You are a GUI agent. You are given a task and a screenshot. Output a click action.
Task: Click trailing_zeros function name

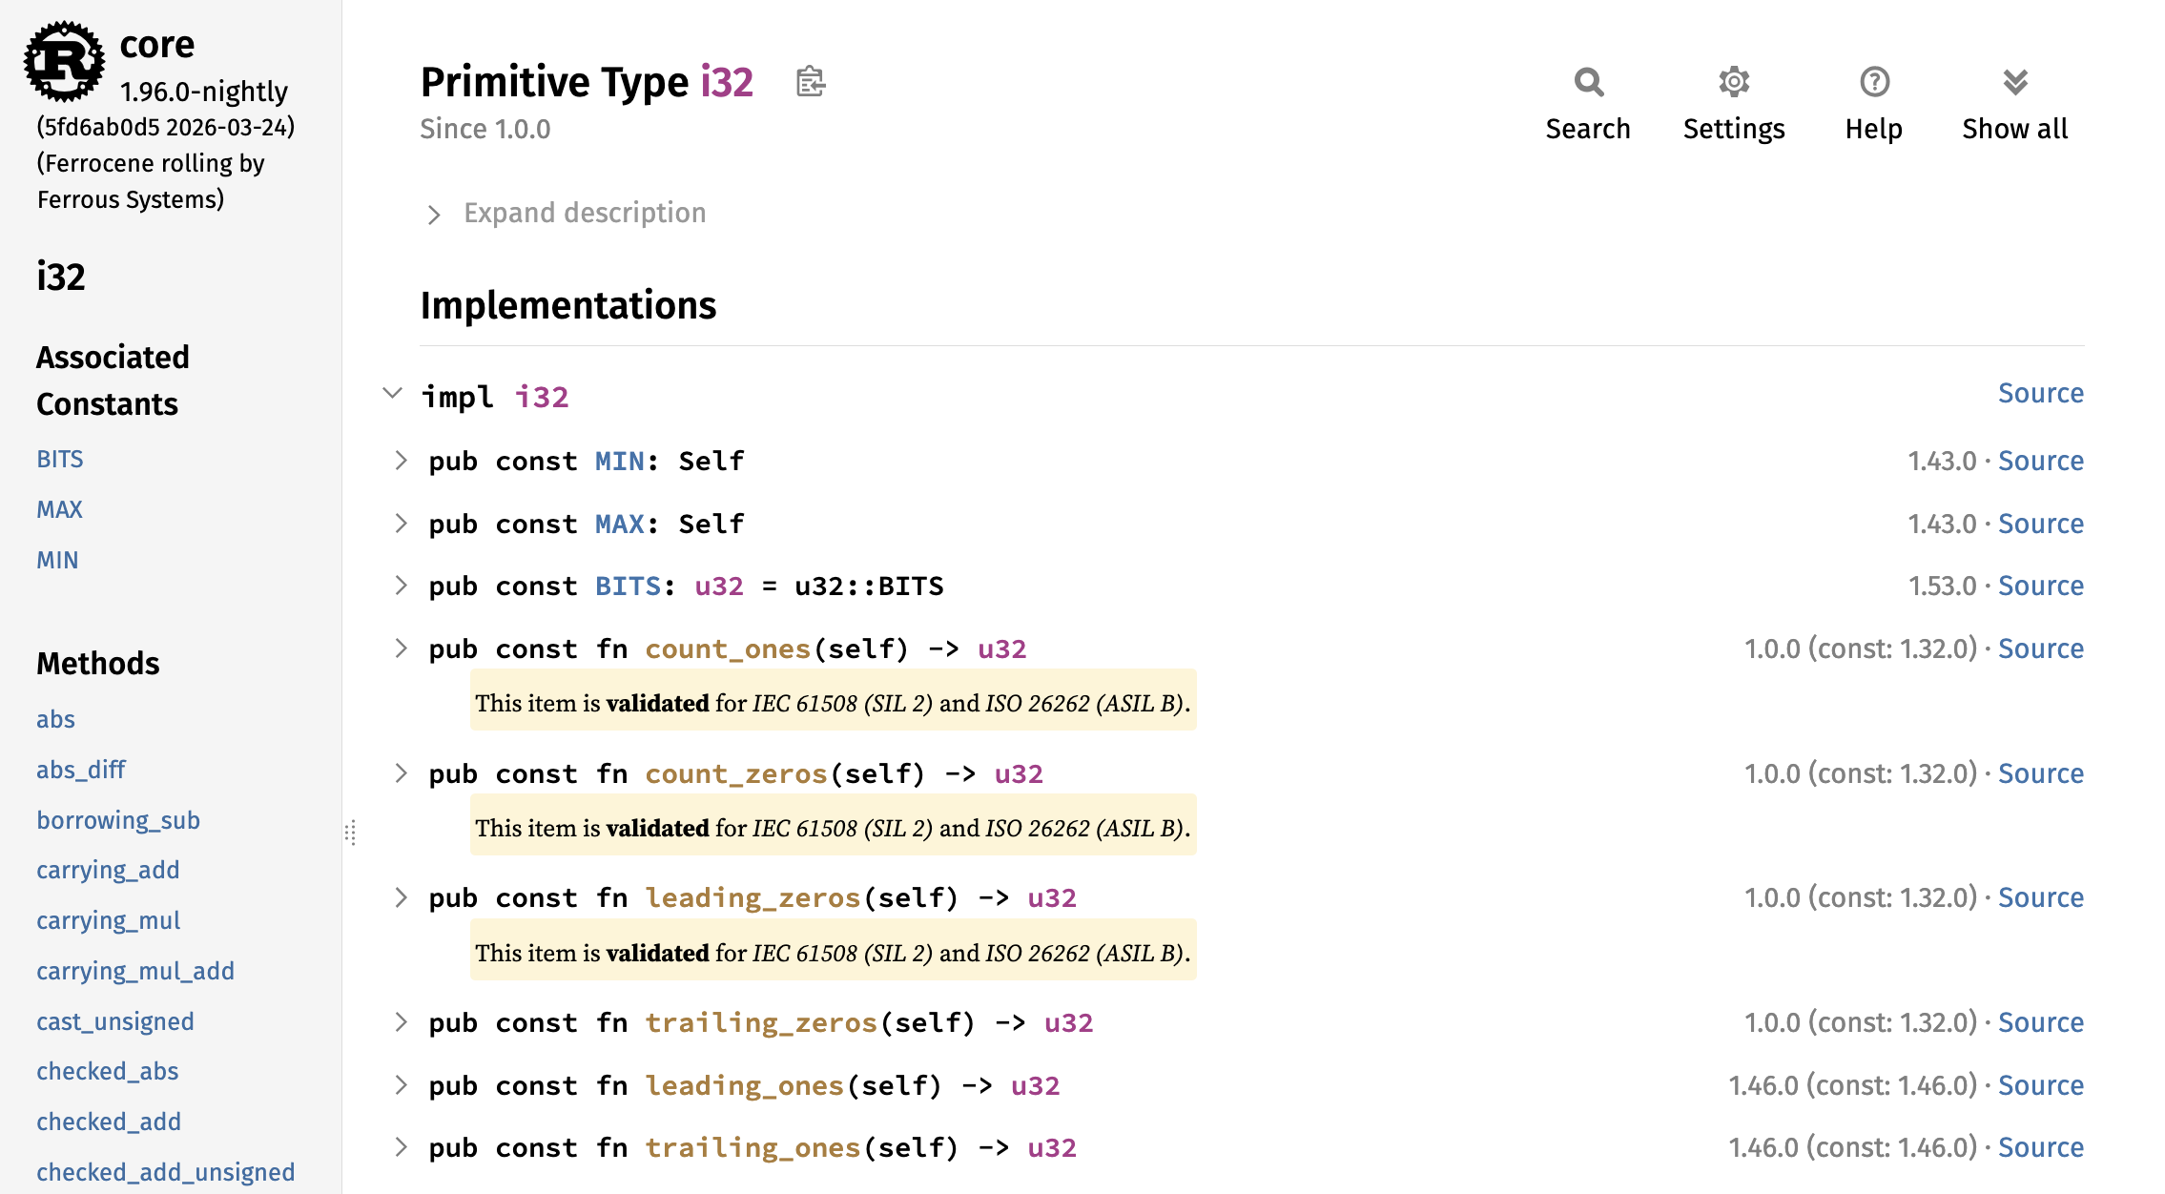click(760, 1022)
